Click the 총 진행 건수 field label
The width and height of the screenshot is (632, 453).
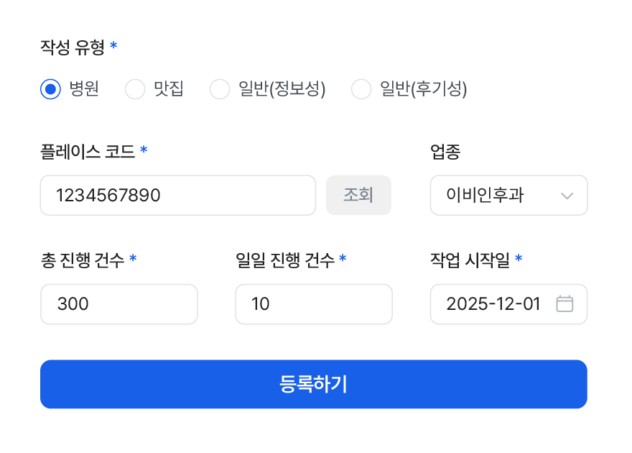tap(83, 260)
